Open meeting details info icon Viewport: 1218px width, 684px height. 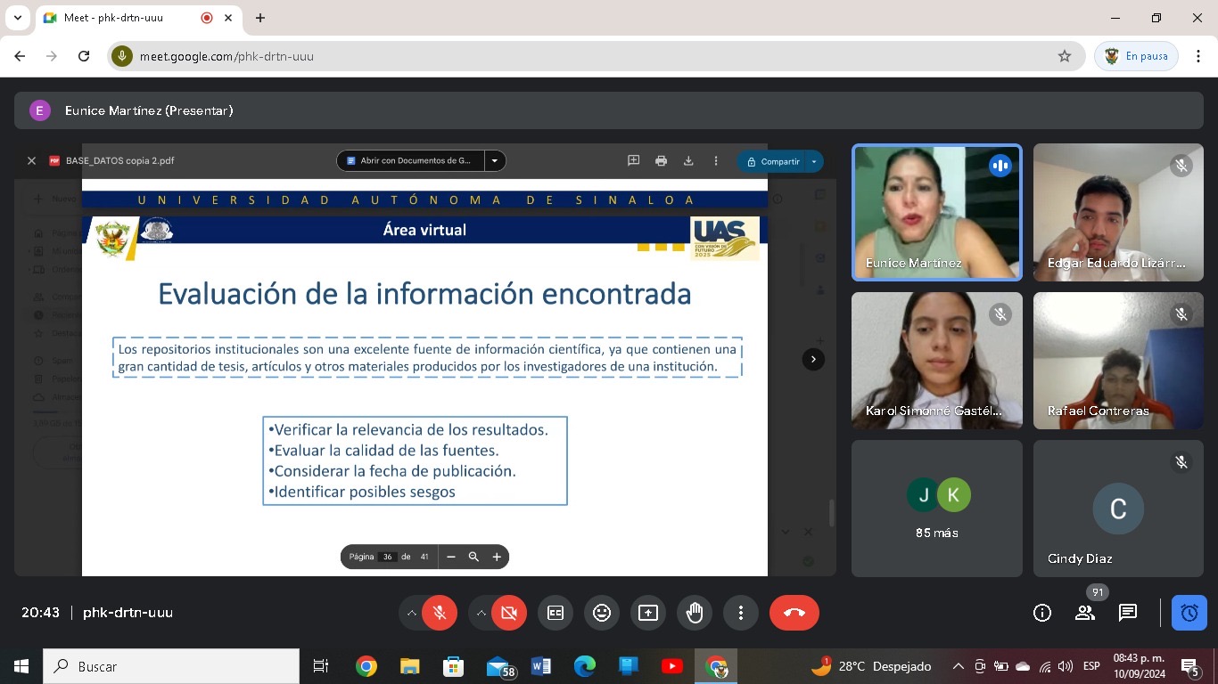pos(1042,613)
